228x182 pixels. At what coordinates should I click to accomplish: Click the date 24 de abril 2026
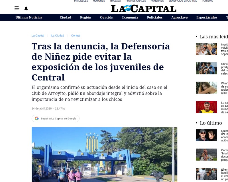pyautogui.click(x=42, y=108)
